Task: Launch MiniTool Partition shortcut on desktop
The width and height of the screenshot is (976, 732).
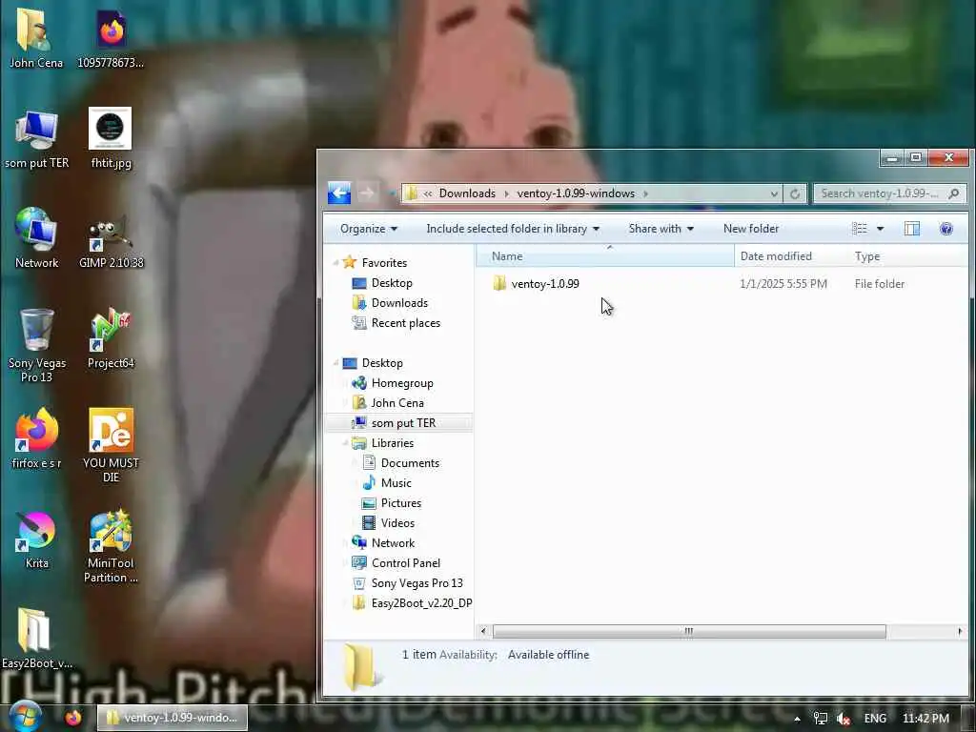Action: 111,545
